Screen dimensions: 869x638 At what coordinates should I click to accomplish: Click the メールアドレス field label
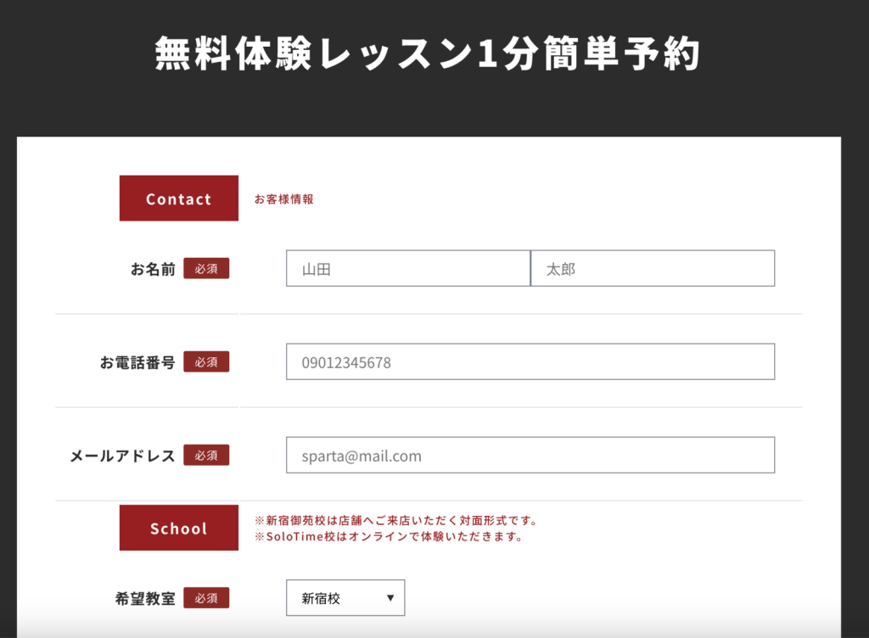(x=122, y=456)
